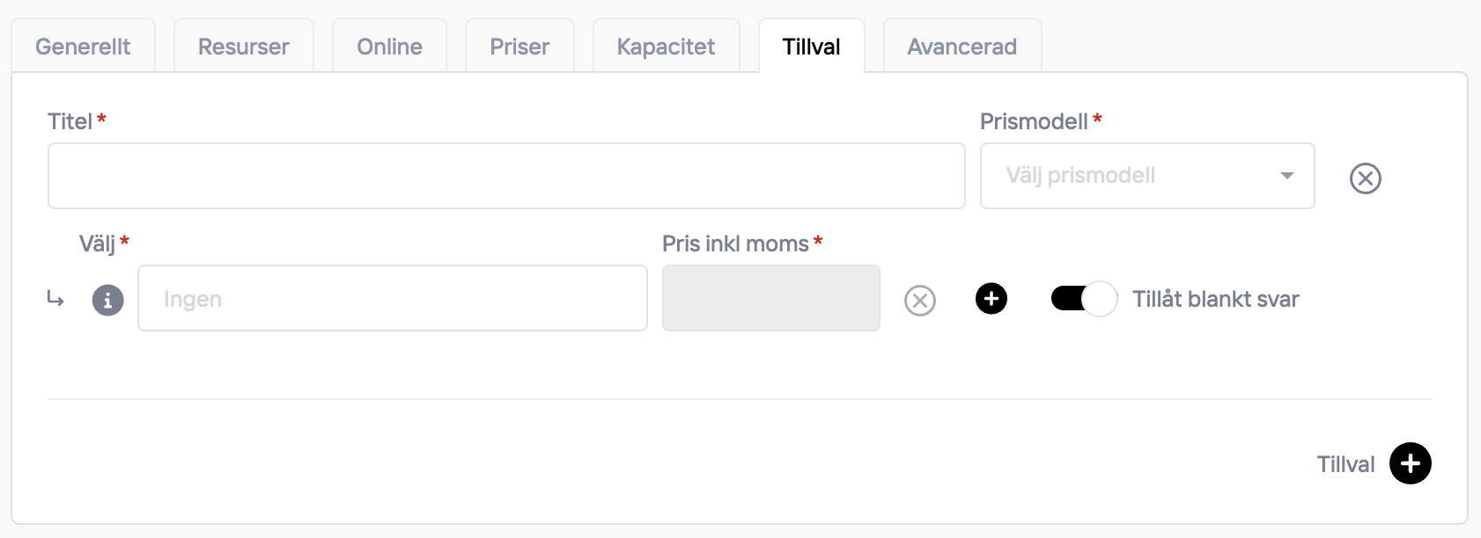Image resolution: width=1481 pixels, height=538 pixels.
Task: Toggle the Tillåt blankt svar switch
Action: click(x=1083, y=299)
